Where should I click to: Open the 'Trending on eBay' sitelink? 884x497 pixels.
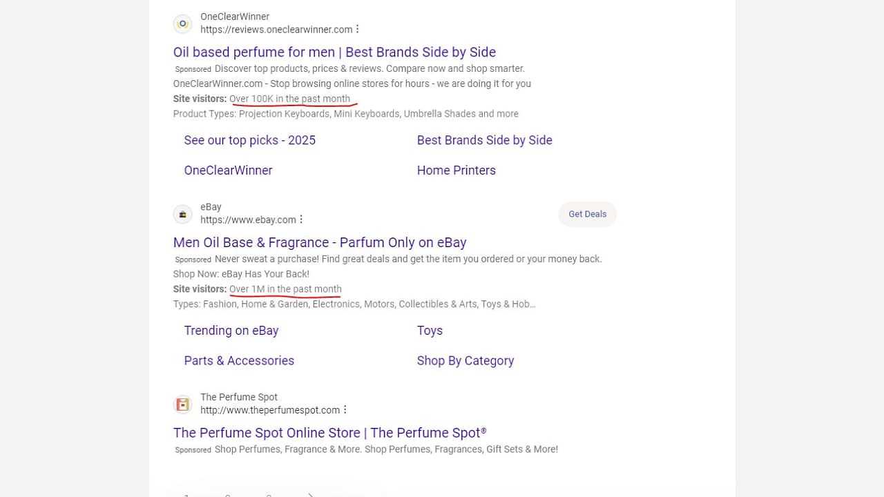[231, 331]
